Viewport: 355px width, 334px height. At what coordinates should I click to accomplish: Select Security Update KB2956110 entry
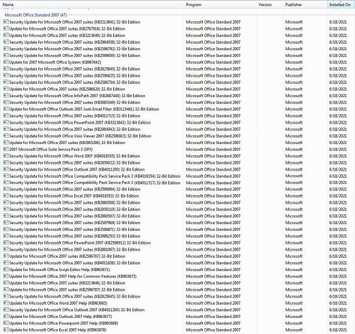(75, 209)
